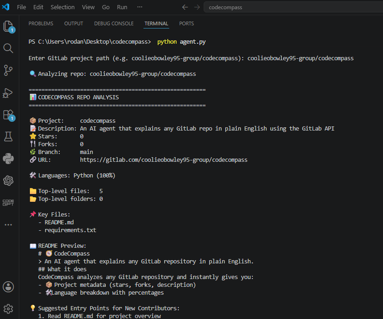Open the Run and Debug view
This screenshot has width=383, height=319.
[8, 93]
